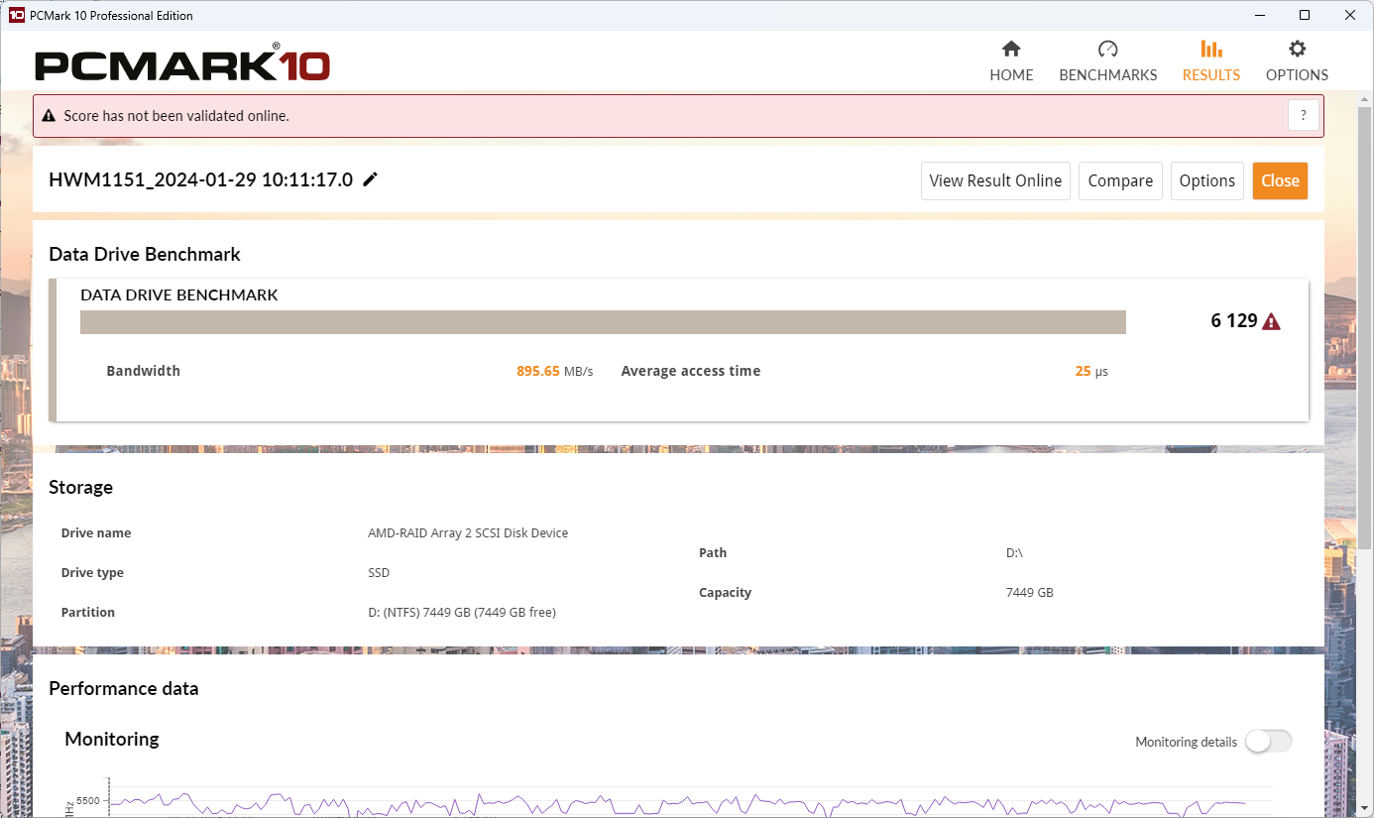Screen dimensions: 1374x818
Task: Click the red warning triangle beside score 6 129
Action: click(x=1272, y=321)
